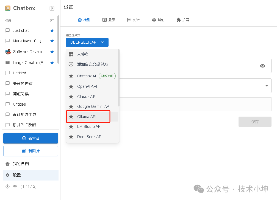277x200 pixels.
Task: Collapse the sidebar with the panel icon
Action: point(52,8)
